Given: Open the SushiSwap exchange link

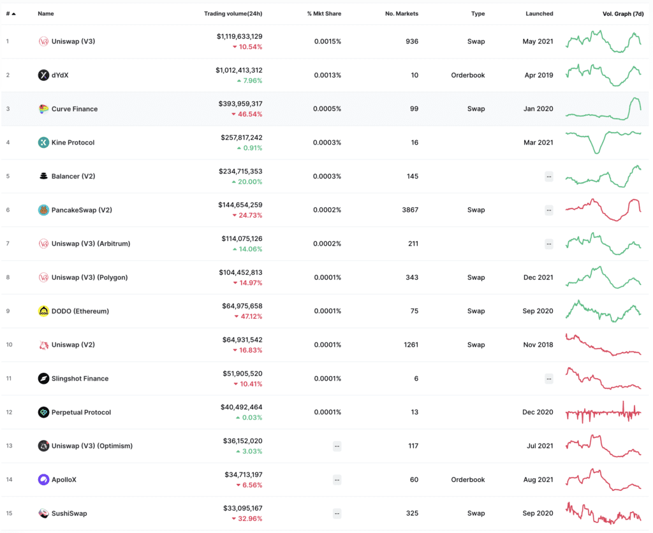Looking at the screenshot, I should 69,513.
